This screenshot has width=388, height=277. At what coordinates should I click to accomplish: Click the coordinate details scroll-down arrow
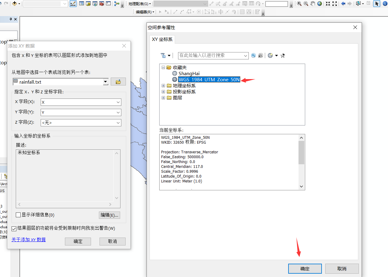(x=301, y=186)
